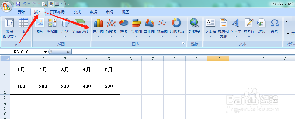Select the cell containing 400
The height and width of the screenshot is (119, 295).
[87, 86]
